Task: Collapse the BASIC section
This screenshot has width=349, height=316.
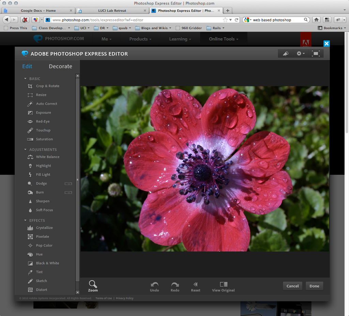Action: pos(25,79)
